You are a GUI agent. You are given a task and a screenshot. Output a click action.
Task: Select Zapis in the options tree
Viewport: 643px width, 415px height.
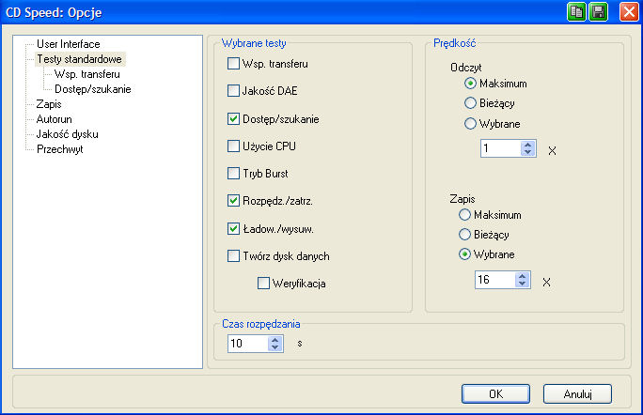(49, 104)
